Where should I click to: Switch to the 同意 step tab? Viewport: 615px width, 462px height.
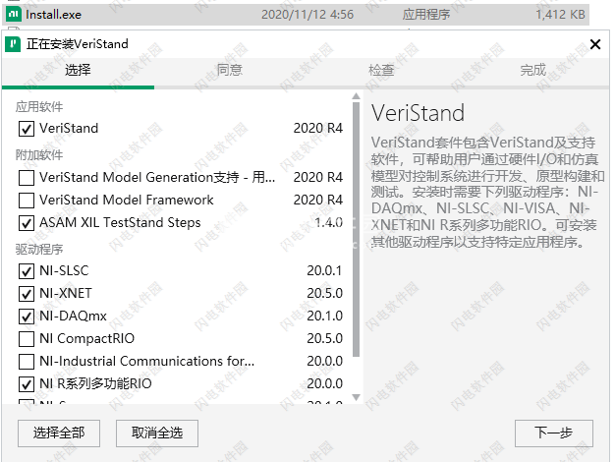(230, 70)
